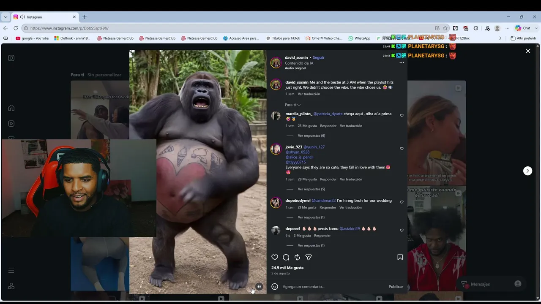This screenshot has height=304, width=541.
Task: Open the browser extensions puzzle icon
Action: (x=476, y=28)
